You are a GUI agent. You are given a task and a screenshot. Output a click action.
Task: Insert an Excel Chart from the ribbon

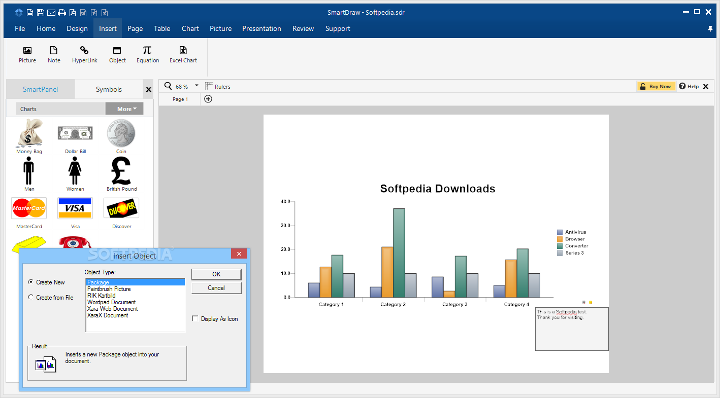click(183, 55)
